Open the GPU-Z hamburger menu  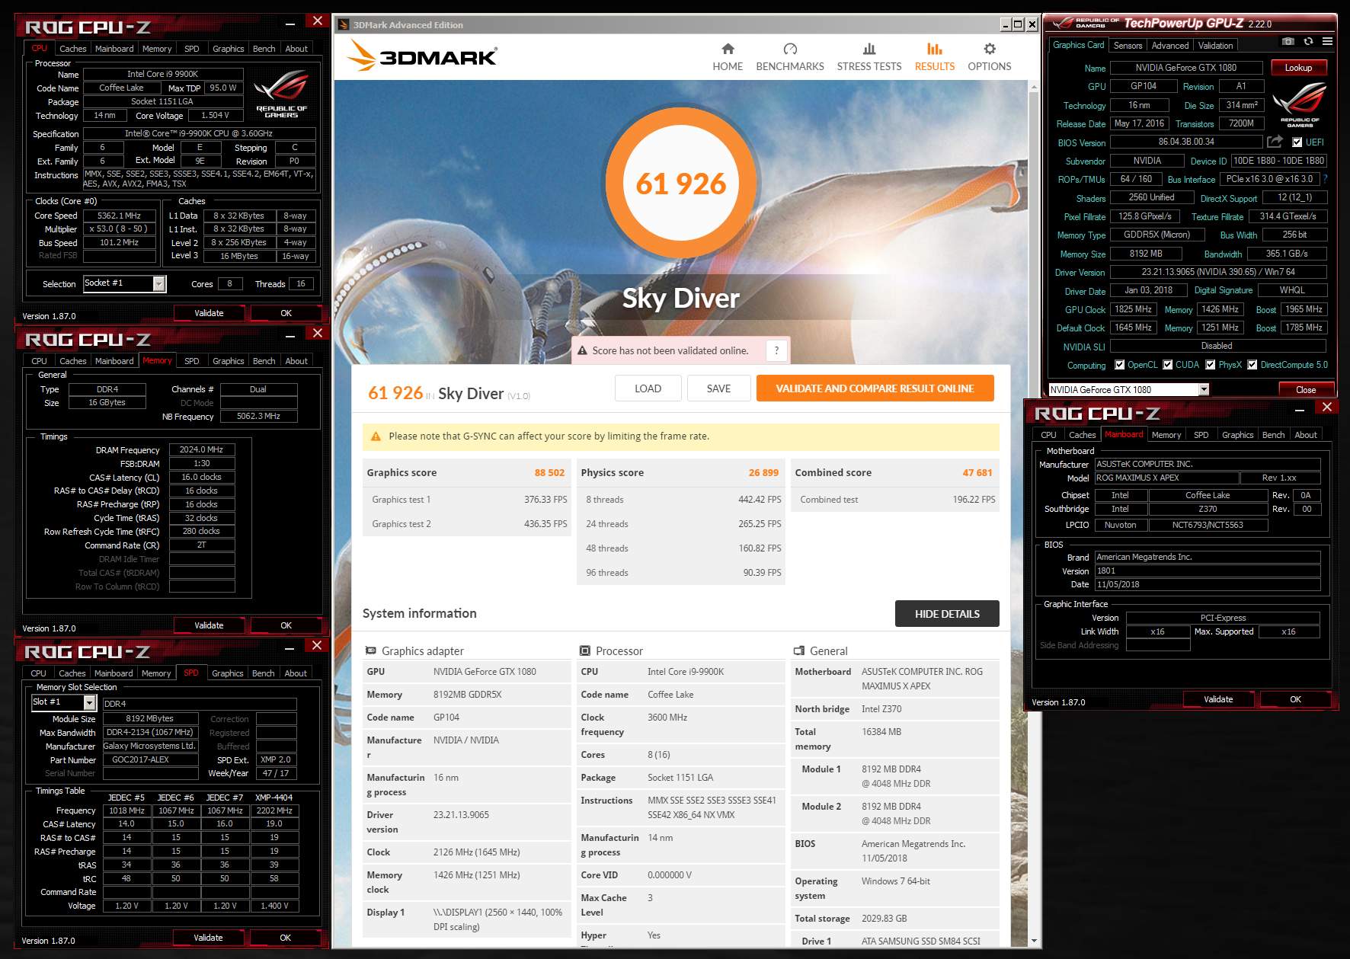point(1327,41)
